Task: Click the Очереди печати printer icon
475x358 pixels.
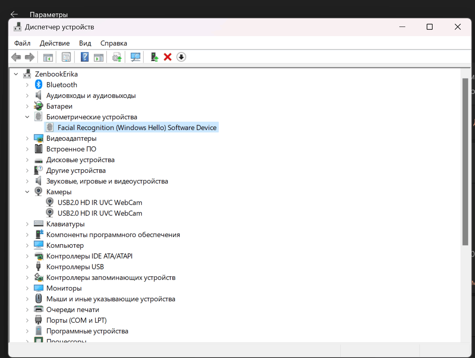Action: pyautogui.click(x=38, y=310)
